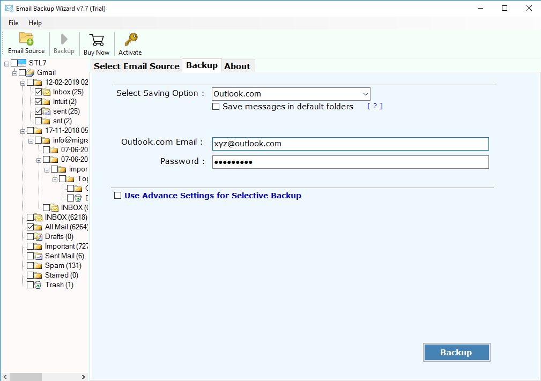Viewport: 541px width, 381px height.
Task: Check the Important folder checkbox
Action: 31,246
